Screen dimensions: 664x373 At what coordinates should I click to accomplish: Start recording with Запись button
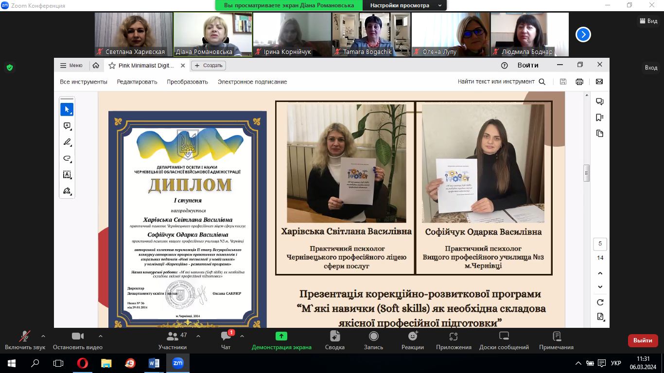coord(373,340)
